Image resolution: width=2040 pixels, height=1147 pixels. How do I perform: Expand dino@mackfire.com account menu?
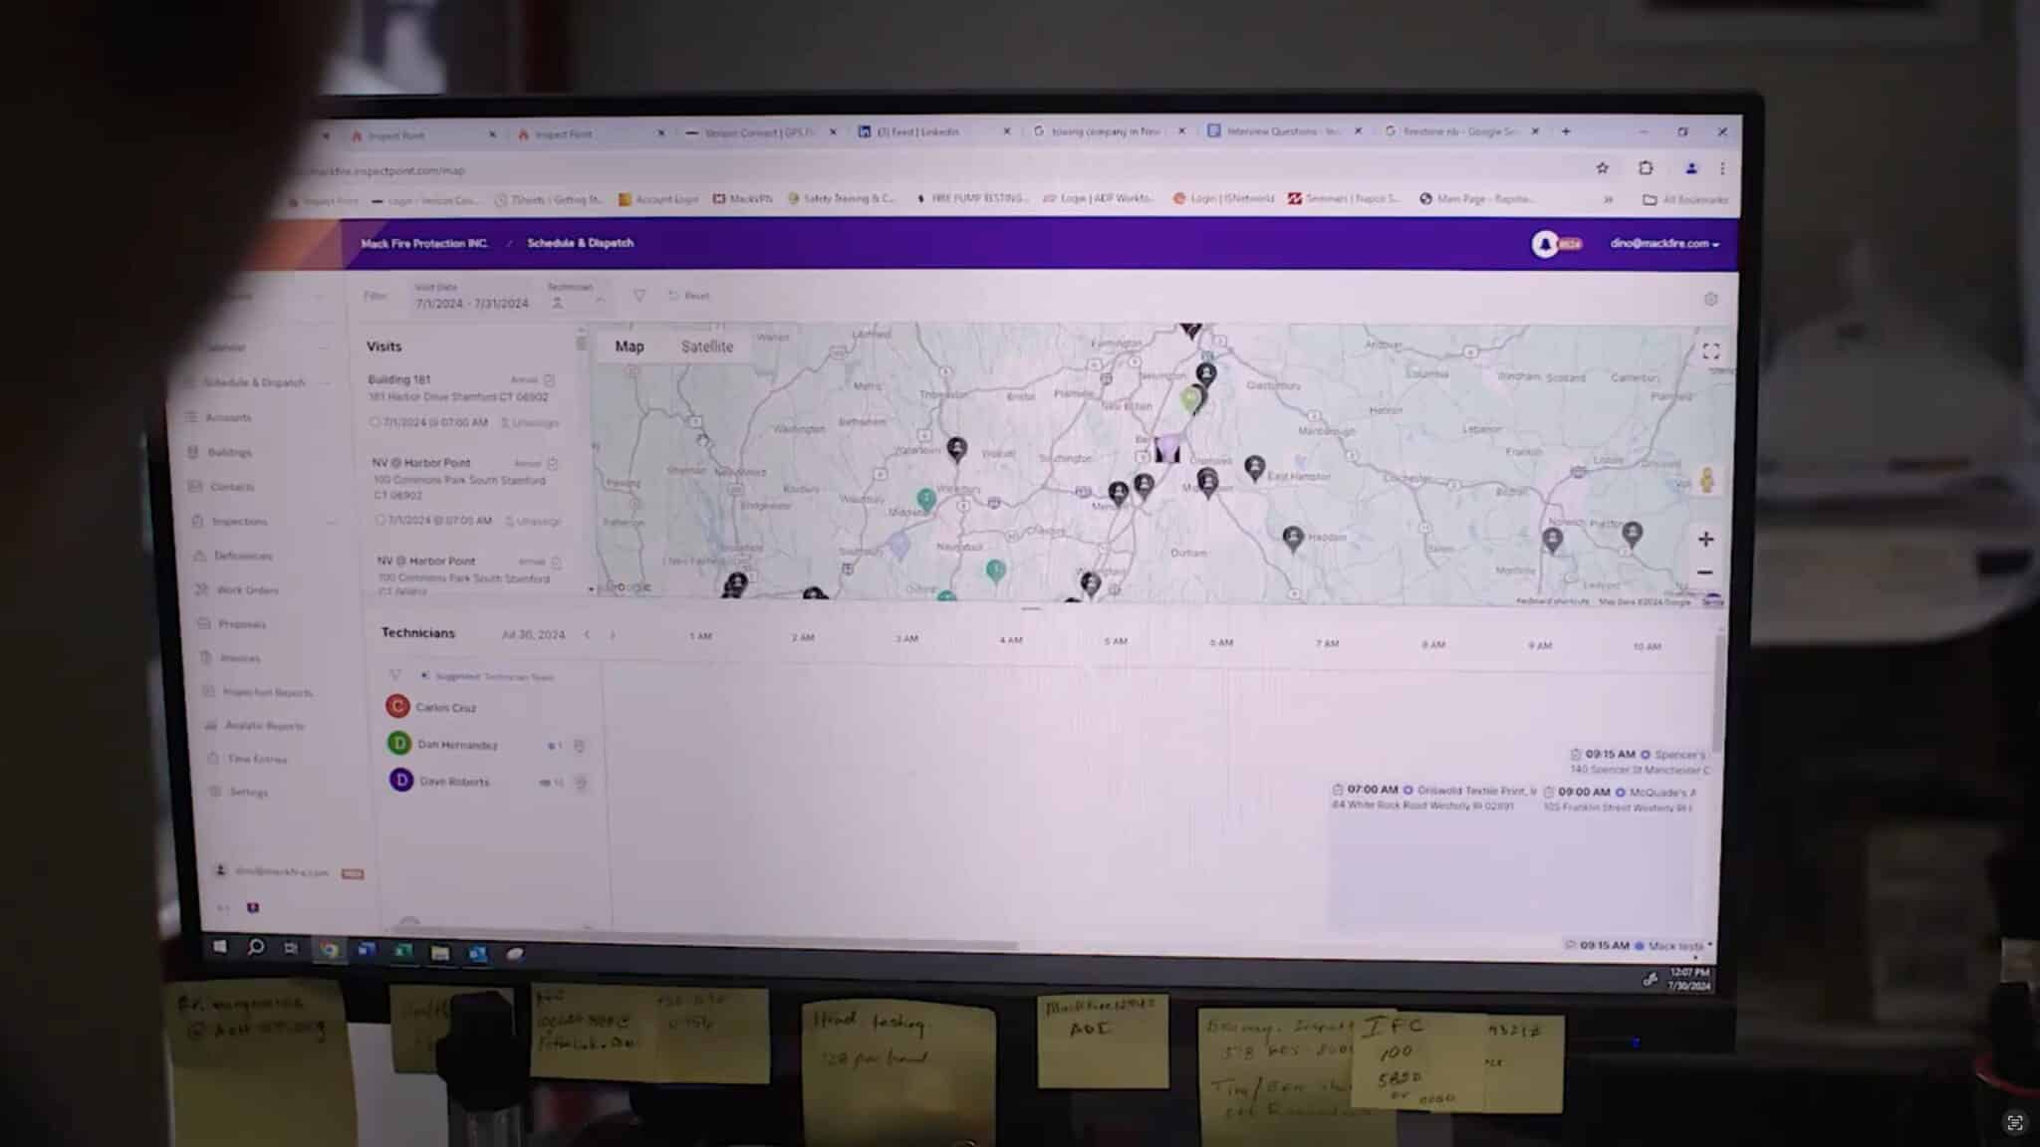1663,244
